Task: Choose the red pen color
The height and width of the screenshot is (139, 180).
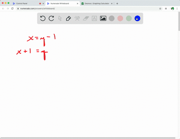Action: [x=120, y=18]
